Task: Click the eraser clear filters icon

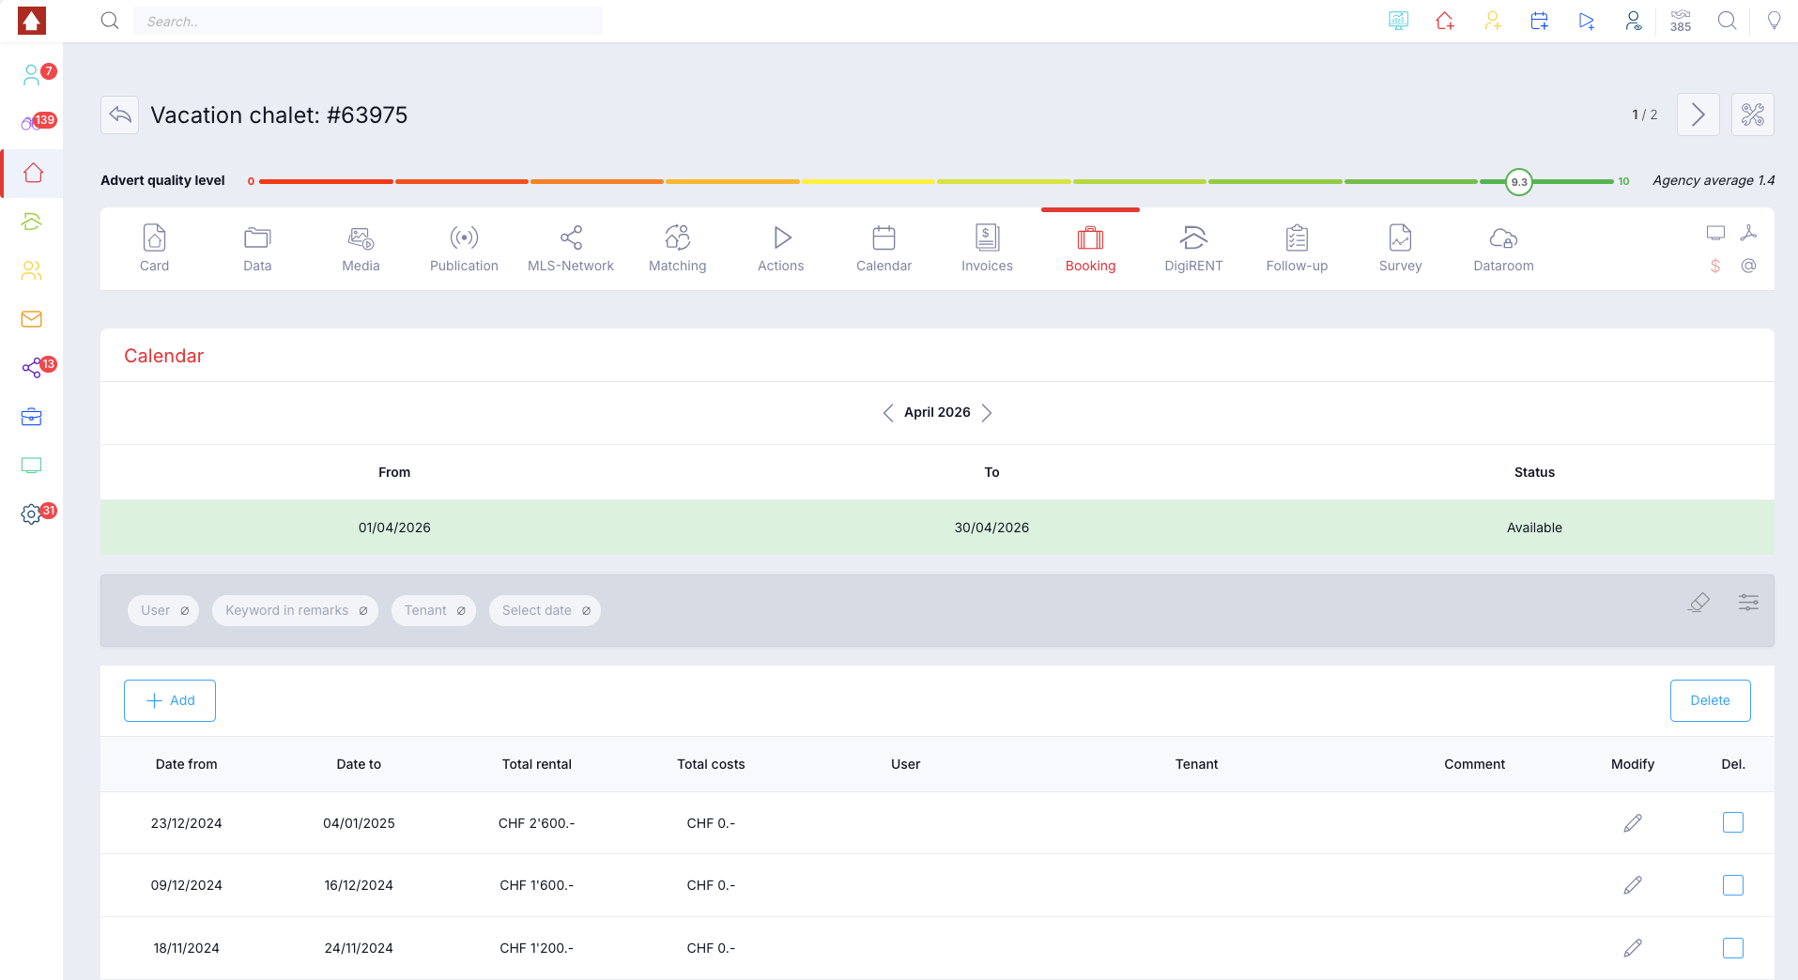Action: click(x=1698, y=602)
